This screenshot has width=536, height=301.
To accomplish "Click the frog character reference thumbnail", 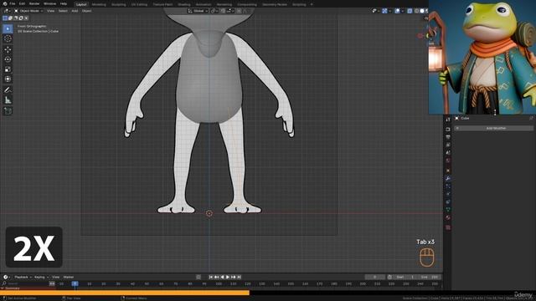I will click(x=482, y=57).
